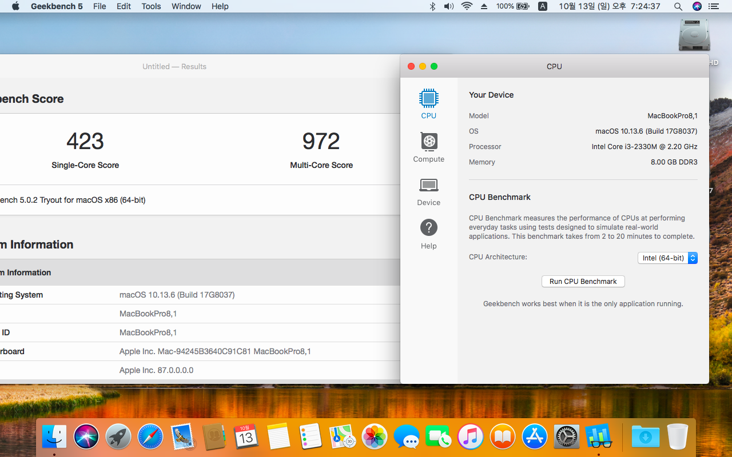Open Notification Center list icon
Screen dimensions: 732x457
pyautogui.click(x=713, y=6)
